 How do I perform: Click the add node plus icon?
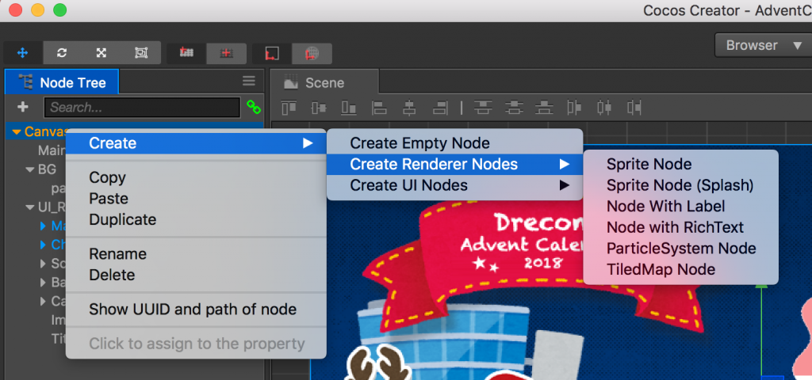(23, 107)
